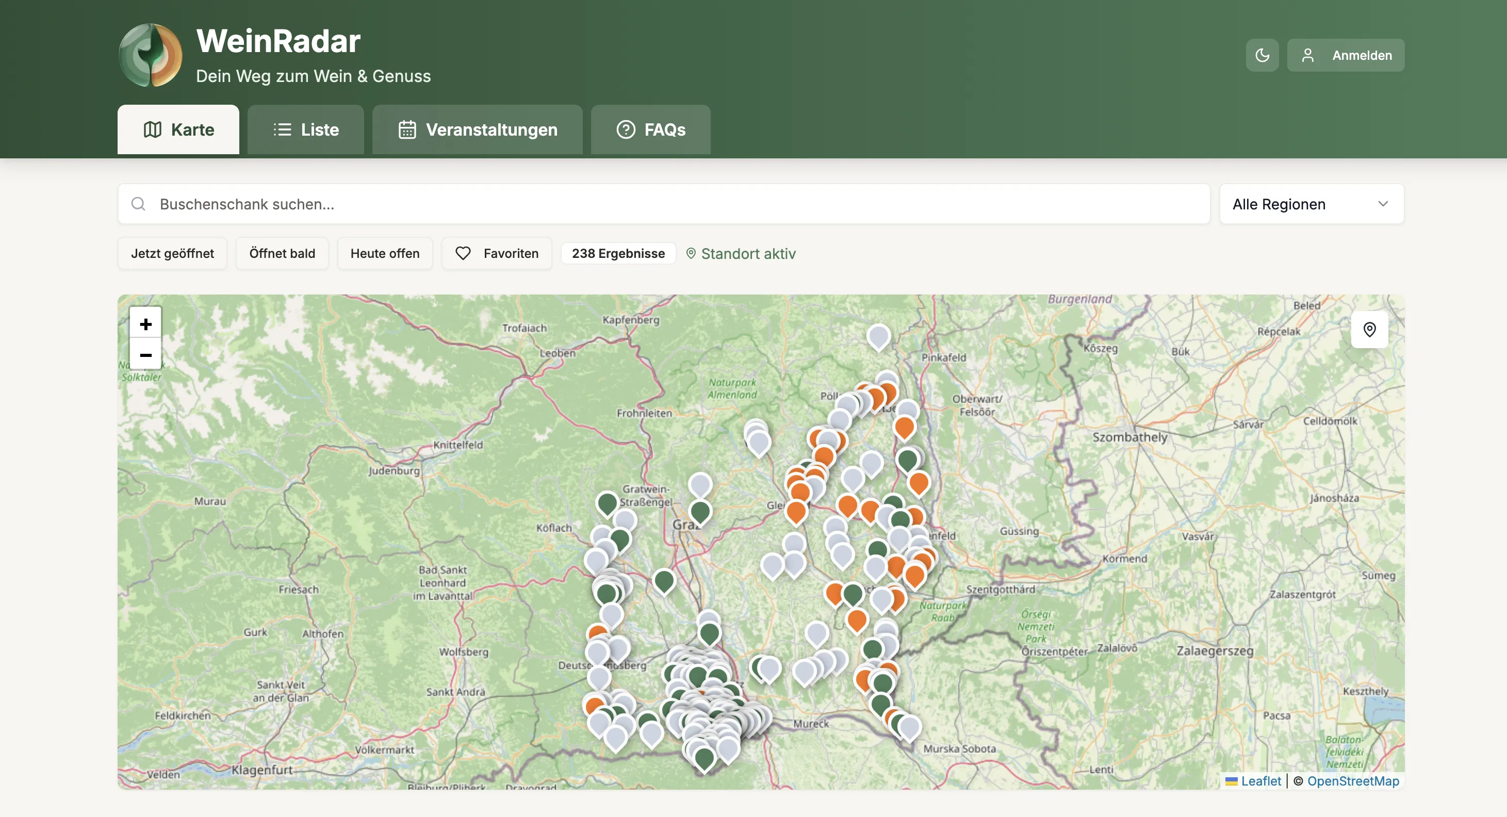The width and height of the screenshot is (1507, 817).
Task: Click the Buschenschank suchen search field
Action: 409,204
